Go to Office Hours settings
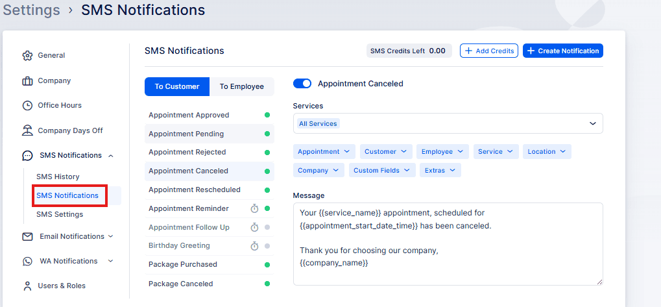The image size is (661, 307). [x=60, y=105]
